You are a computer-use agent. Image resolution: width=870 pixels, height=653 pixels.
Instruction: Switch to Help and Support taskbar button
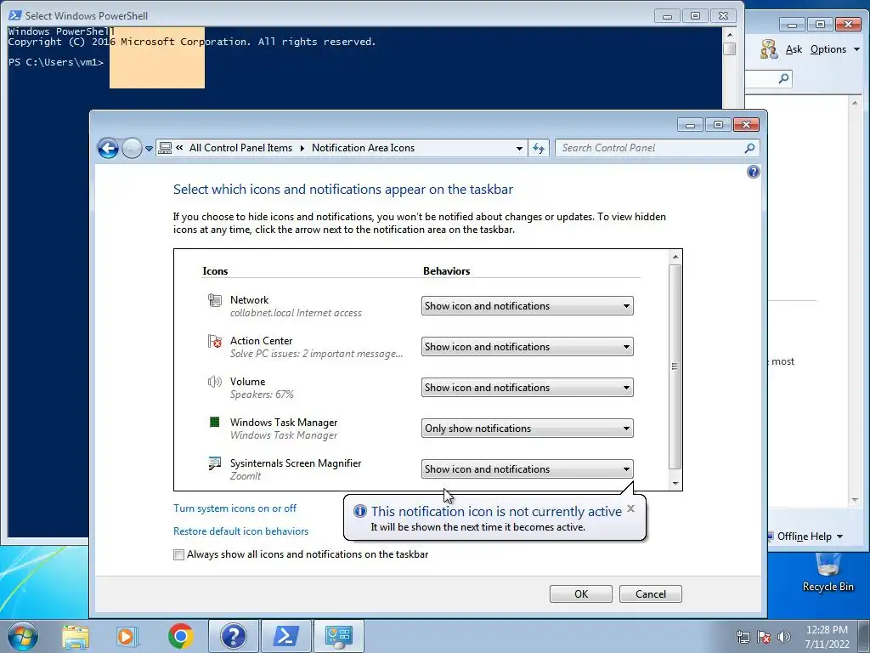(233, 636)
